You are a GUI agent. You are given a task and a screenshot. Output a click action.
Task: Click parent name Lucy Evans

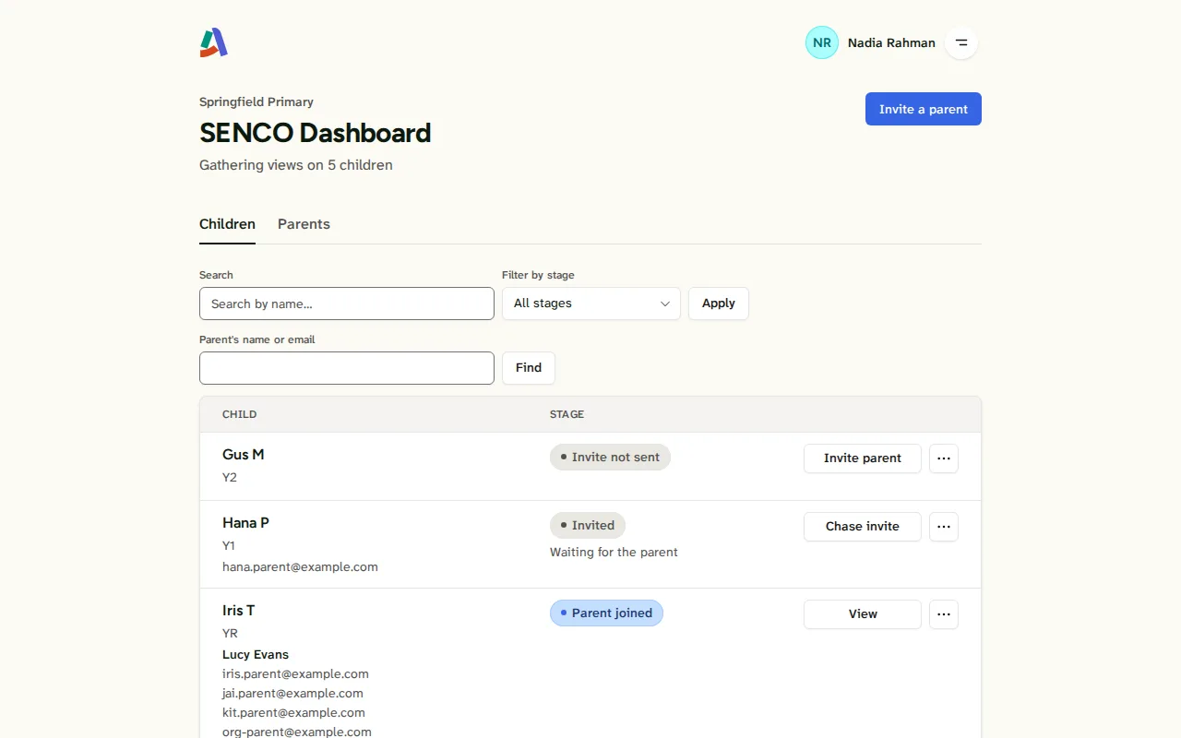coord(256,655)
